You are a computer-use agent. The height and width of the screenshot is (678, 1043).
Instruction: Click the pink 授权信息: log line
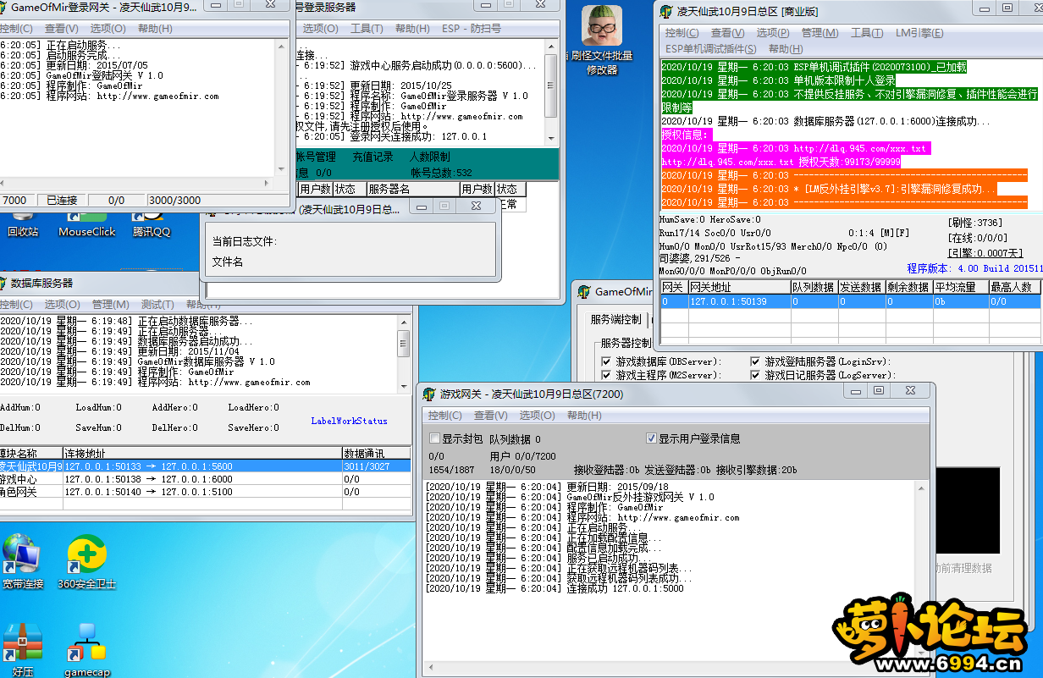pos(687,135)
